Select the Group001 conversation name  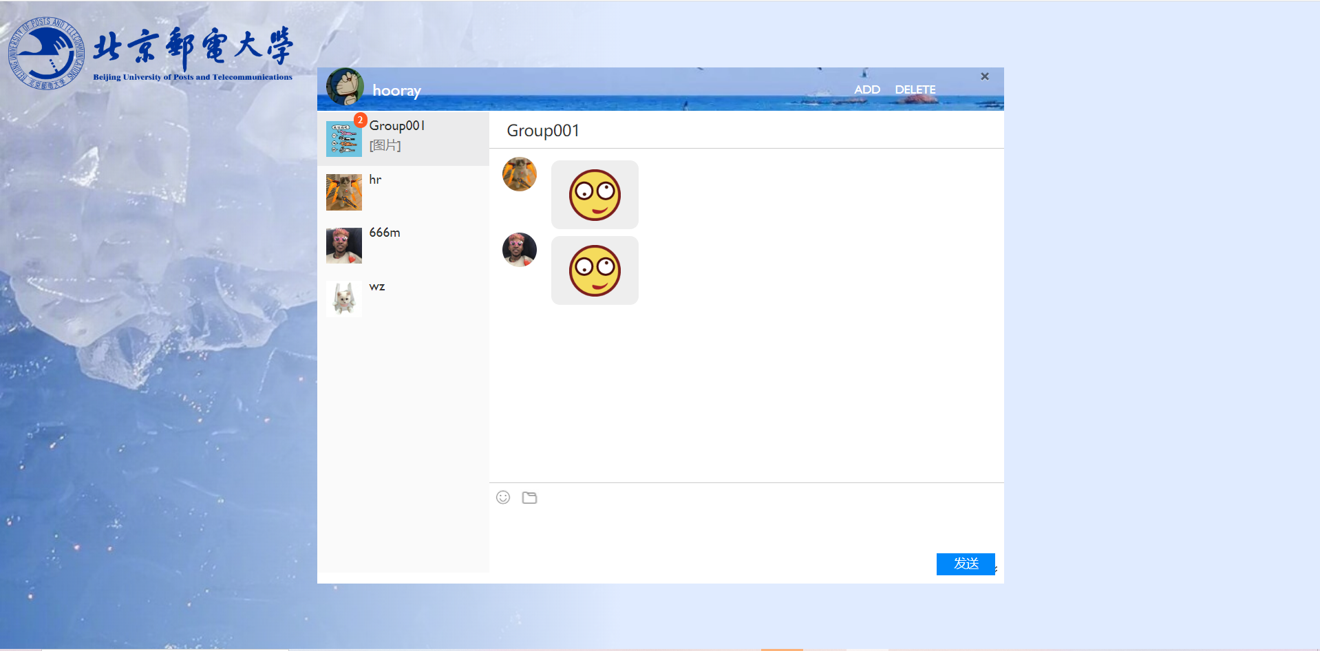click(397, 126)
